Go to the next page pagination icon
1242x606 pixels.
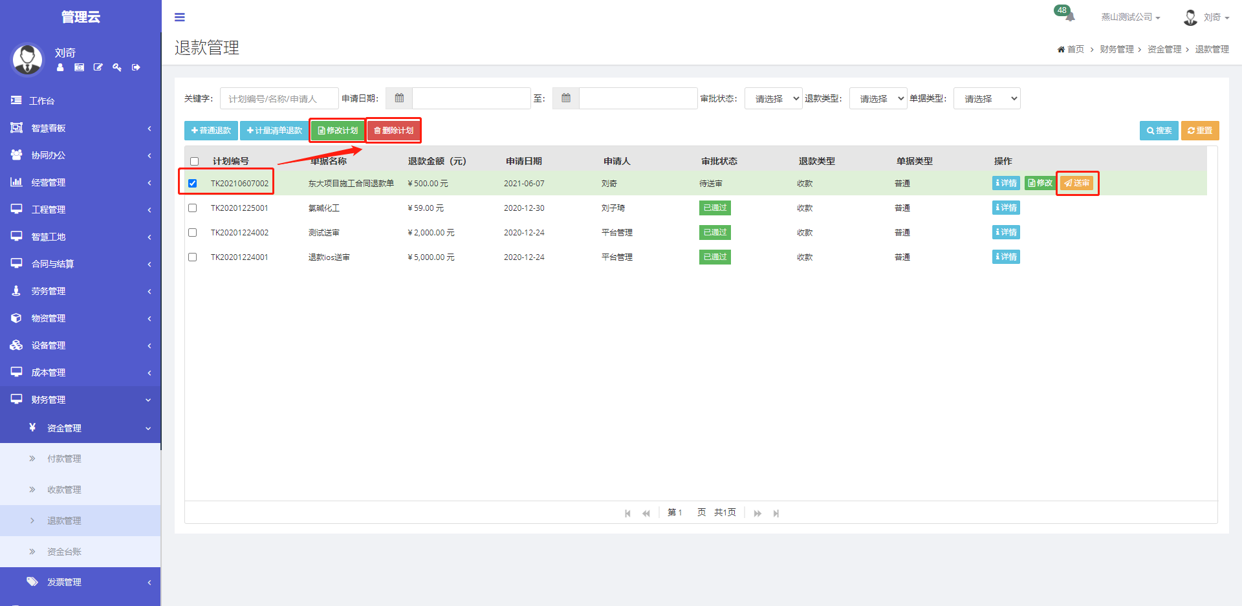(757, 513)
